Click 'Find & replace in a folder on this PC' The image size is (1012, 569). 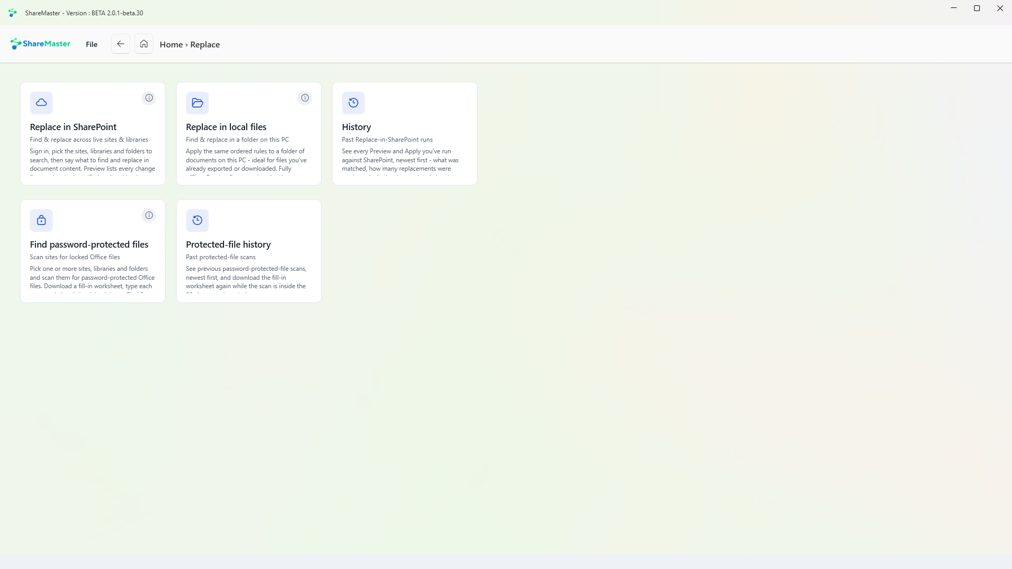[x=237, y=140]
